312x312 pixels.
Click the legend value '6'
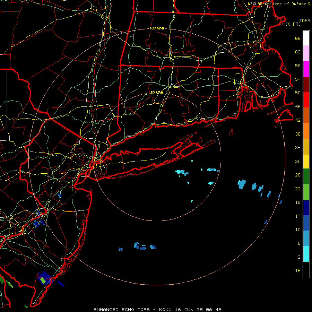[x=299, y=243]
